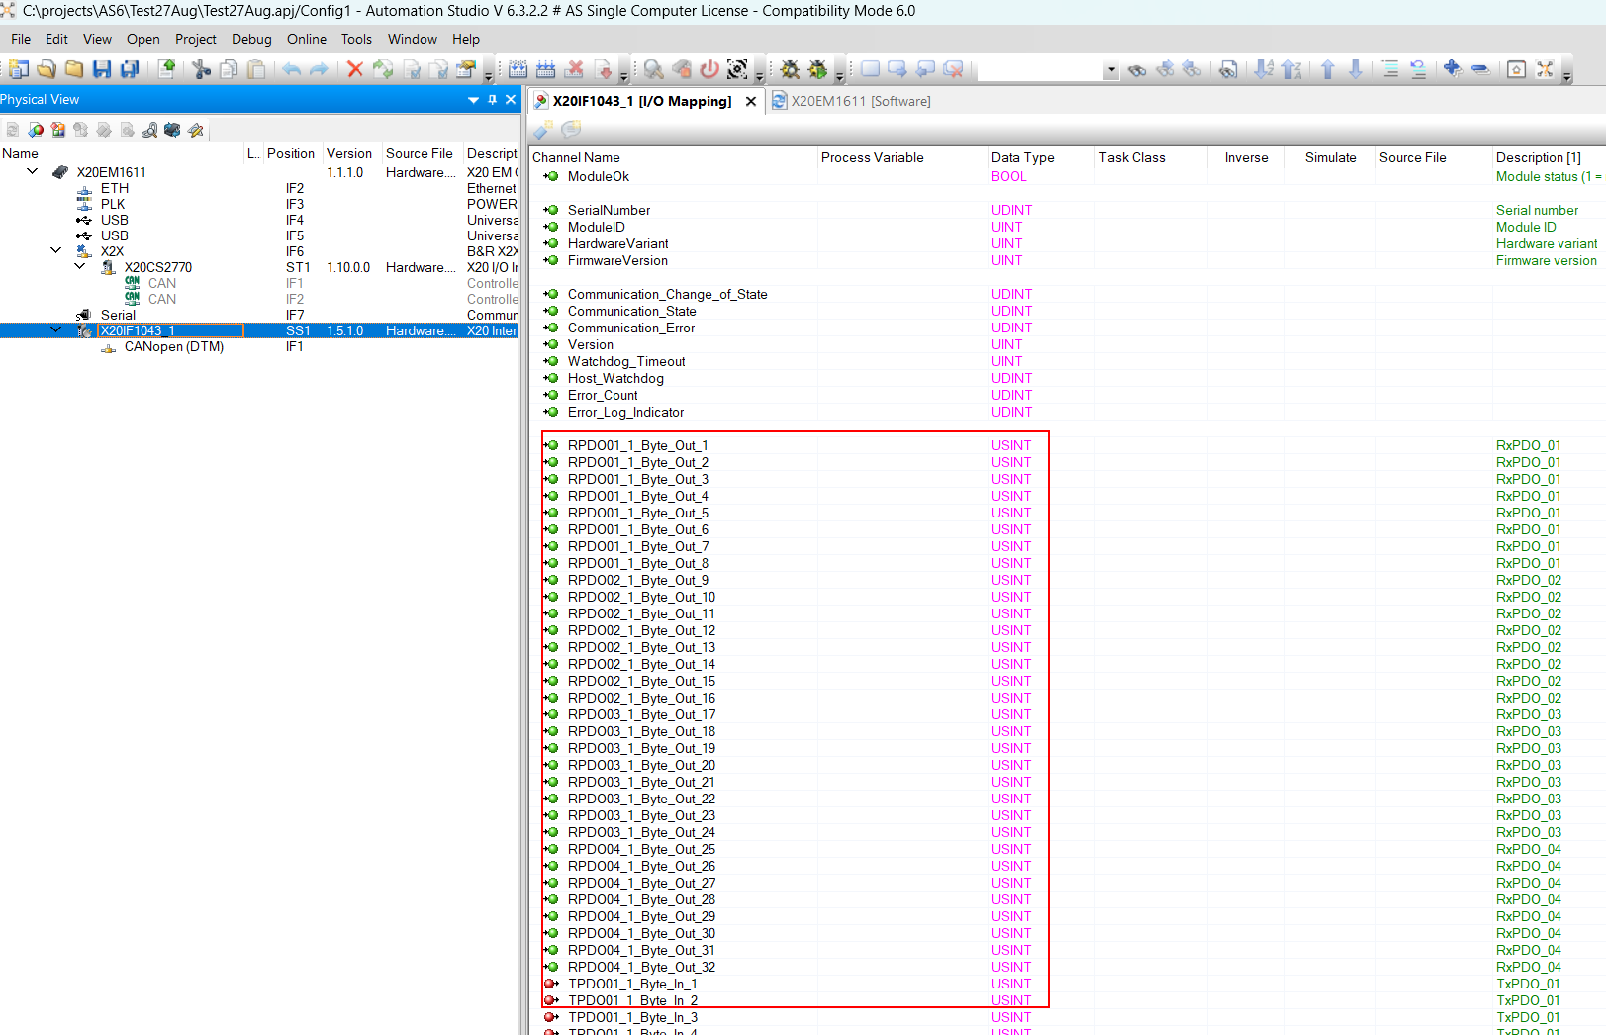Image resolution: width=1606 pixels, height=1035 pixels.
Task: Click the pencil edit icon in Physical View toolbar
Action: point(196,130)
